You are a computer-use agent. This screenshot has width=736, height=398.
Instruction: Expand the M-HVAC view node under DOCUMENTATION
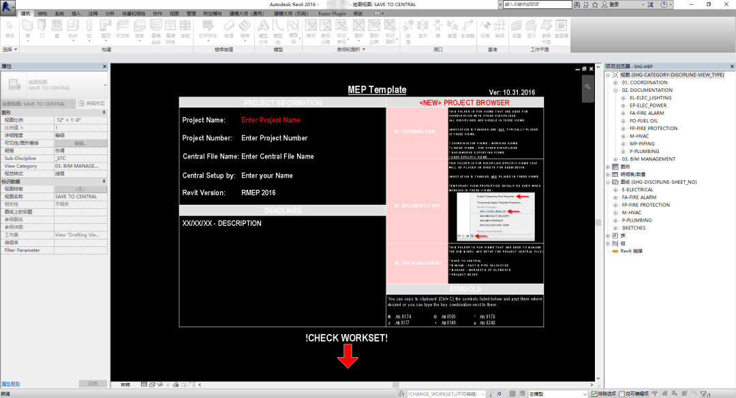pyautogui.click(x=623, y=136)
